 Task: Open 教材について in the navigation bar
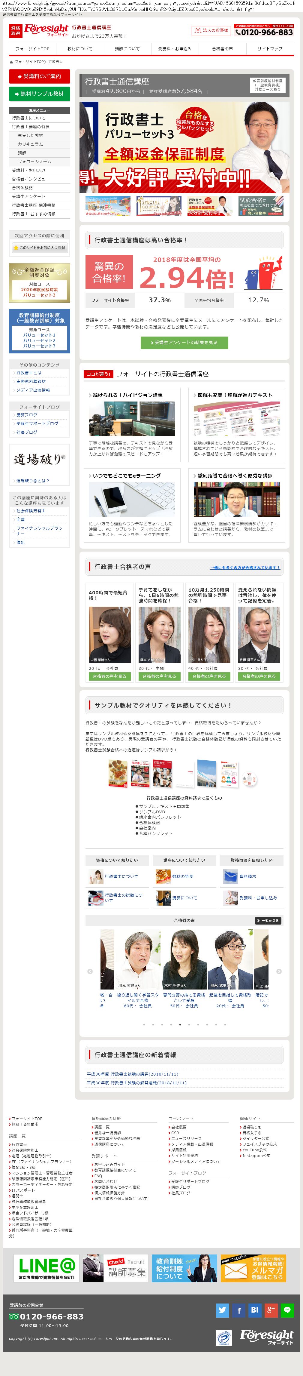79,49
